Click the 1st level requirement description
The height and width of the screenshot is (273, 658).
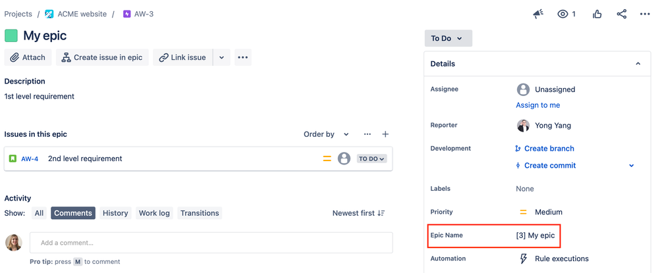[x=40, y=97]
